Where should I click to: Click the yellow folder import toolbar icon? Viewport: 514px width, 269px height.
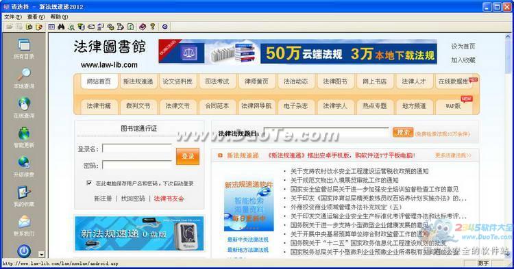tap(29, 27)
